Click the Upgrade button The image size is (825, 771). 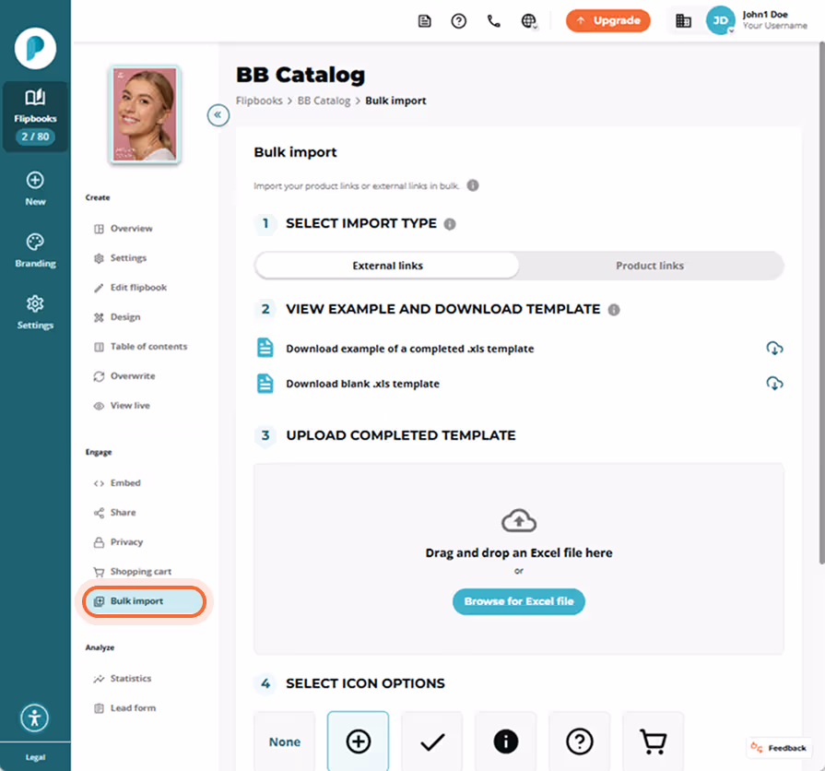click(x=608, y=20)
